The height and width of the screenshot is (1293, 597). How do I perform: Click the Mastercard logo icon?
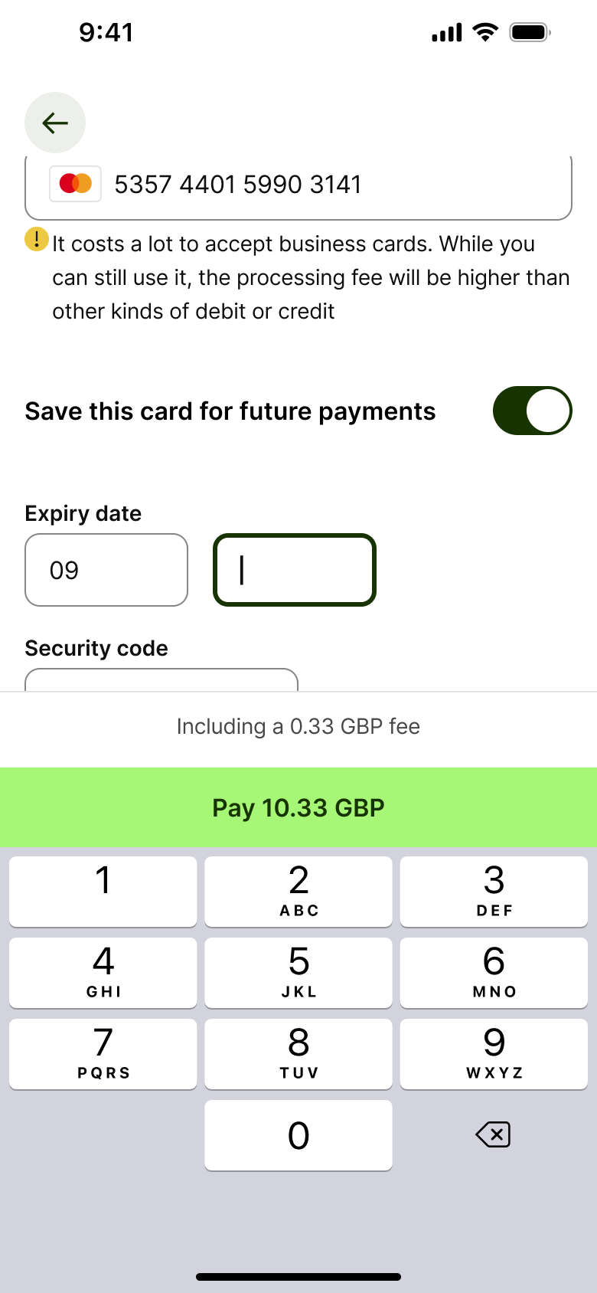tap(75, 184)
